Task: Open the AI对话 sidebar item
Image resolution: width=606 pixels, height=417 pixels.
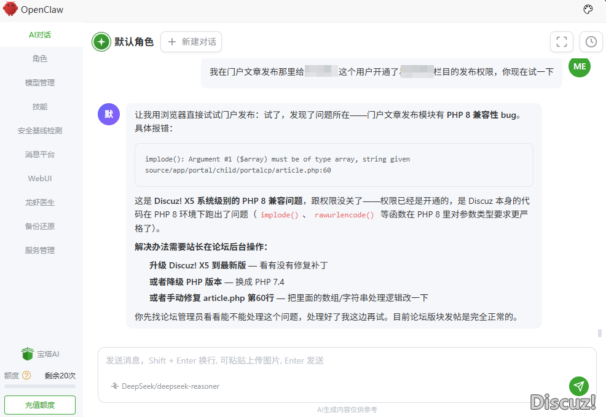Action: [40, 35]
